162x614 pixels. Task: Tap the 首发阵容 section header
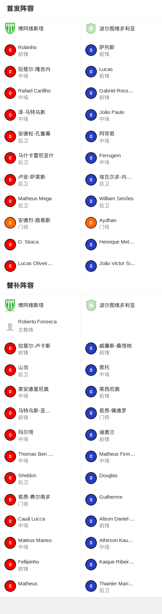pos(20,9)
